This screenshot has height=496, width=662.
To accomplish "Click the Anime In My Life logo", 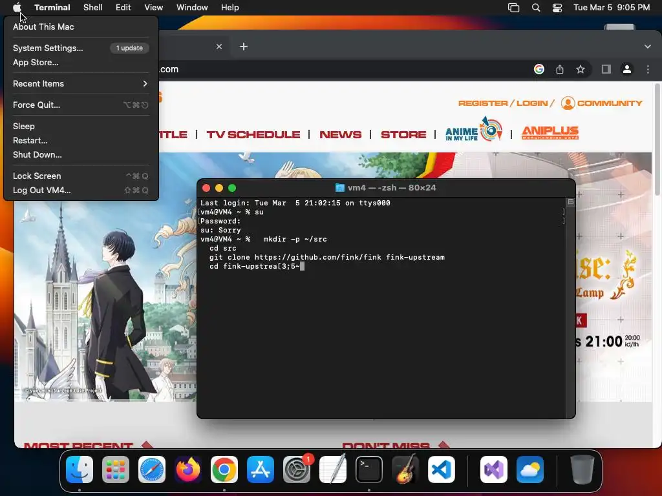I will (x=474, y=129).
